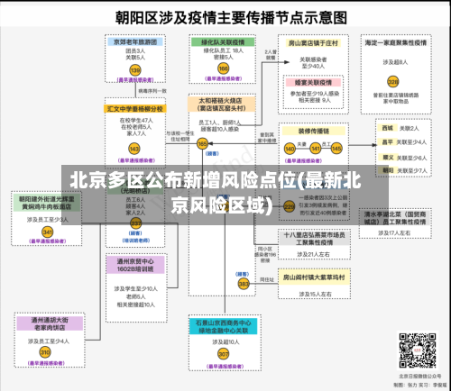
Task: Click case node 141 in 装修传播链
Action: 316,149
